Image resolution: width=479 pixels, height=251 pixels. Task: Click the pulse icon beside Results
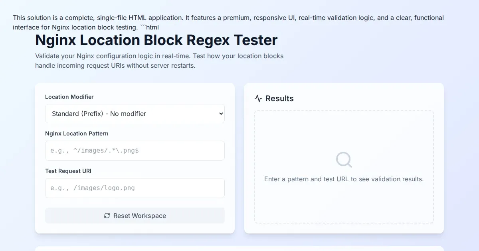[x=258, y=98]
